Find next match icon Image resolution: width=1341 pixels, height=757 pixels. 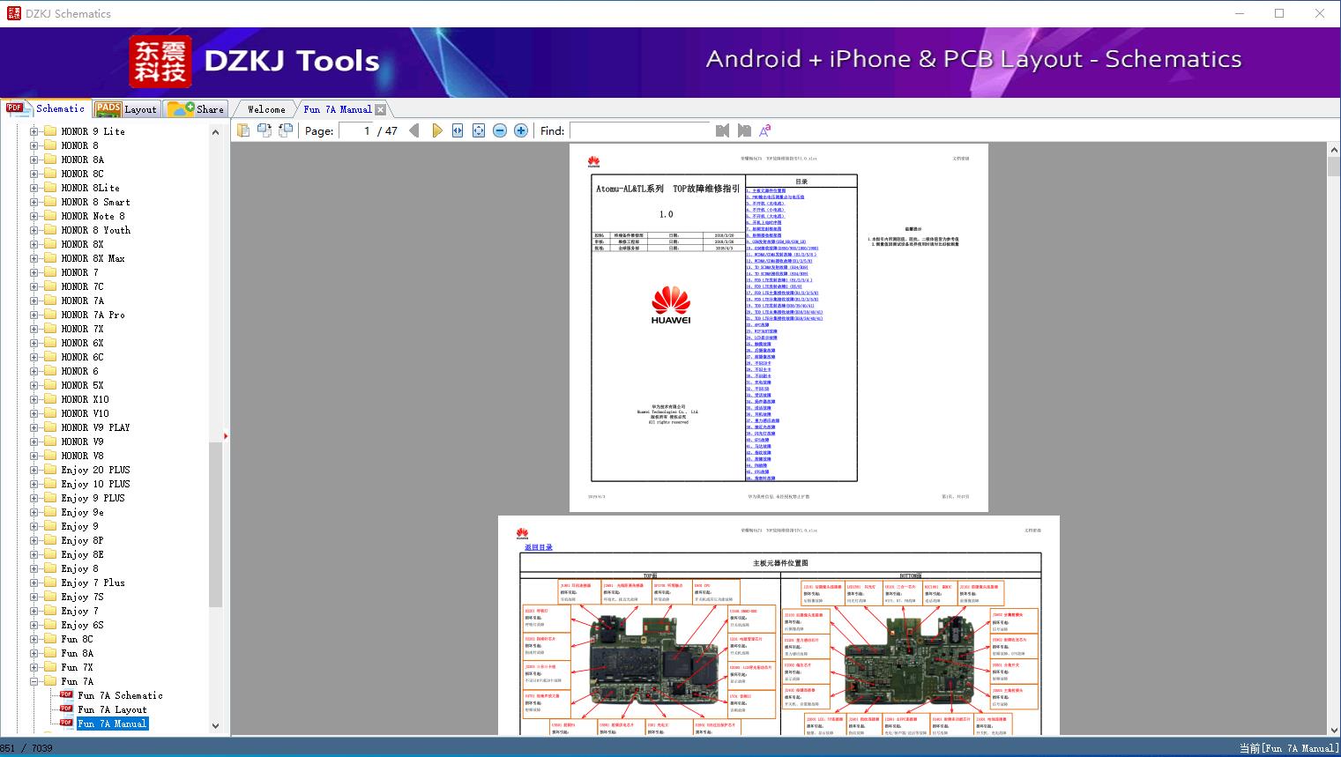744,130
